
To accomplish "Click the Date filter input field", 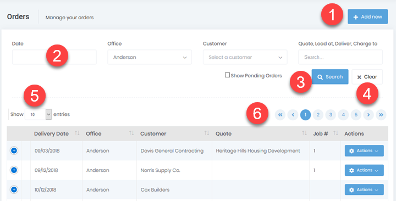I will [54, 57].
